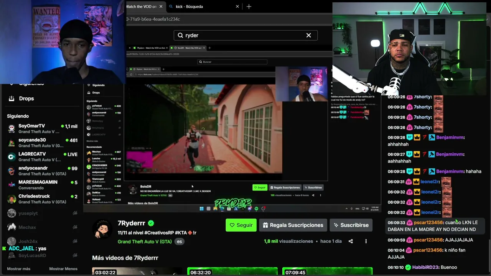Open a new browser tab with plus
491x276 pixels.
(x=249, y=7)
